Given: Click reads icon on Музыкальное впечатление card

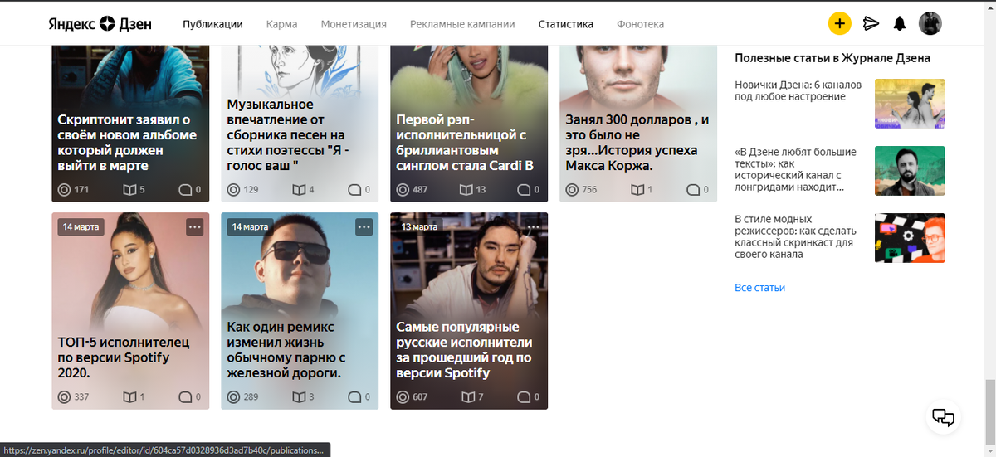Looking at the screenshot, I should click(x=300, y=190).
